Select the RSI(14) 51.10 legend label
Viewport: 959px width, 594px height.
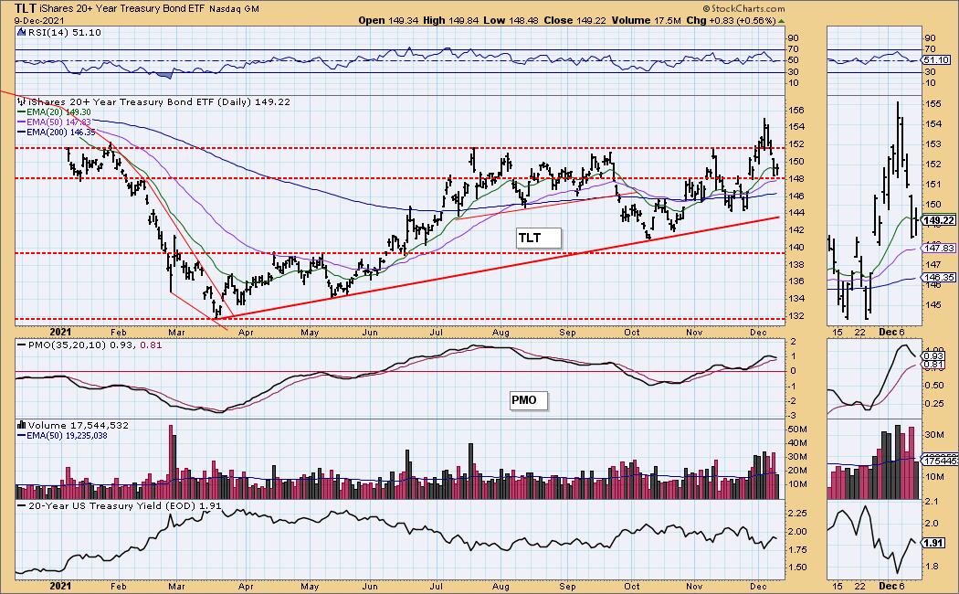(65, 32)
